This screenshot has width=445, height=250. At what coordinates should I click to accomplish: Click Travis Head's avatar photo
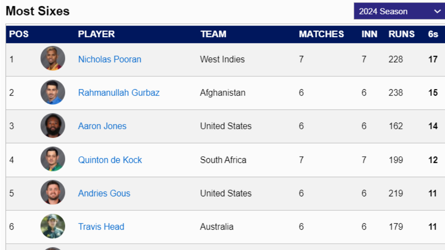tap(53, 226)
